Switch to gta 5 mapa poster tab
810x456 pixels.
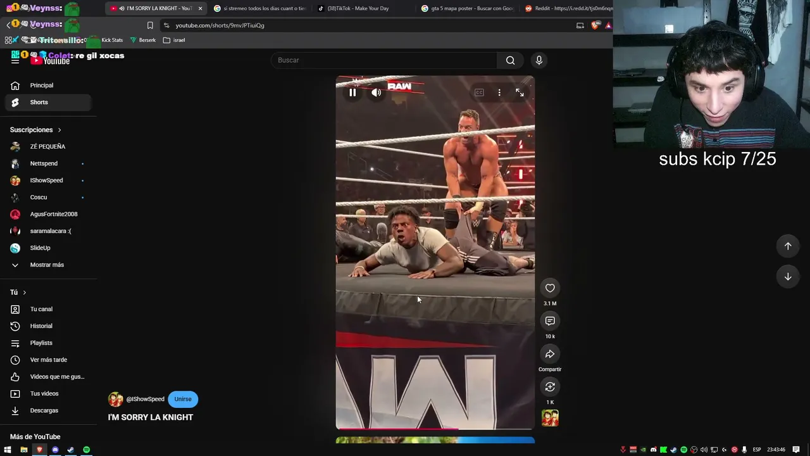(x=467, y=8)
